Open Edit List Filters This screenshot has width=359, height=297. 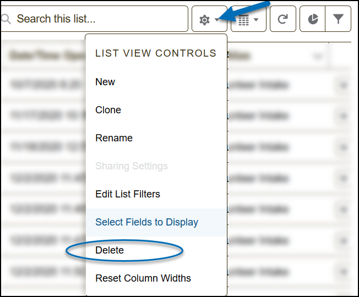[128, 194]
